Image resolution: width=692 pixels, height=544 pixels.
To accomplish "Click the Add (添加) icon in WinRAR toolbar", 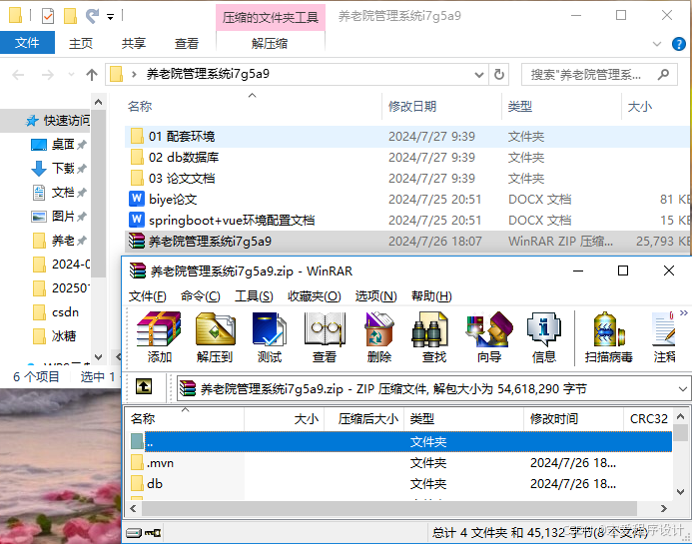I will (159, 337).
